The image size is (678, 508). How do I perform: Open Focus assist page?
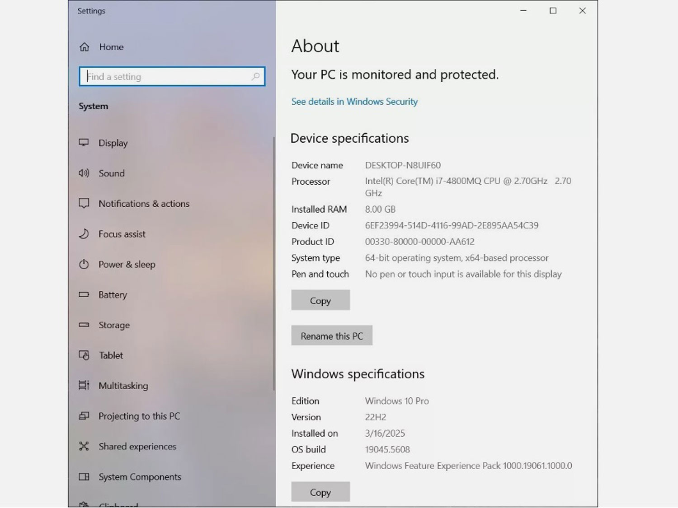click(122, 234)
